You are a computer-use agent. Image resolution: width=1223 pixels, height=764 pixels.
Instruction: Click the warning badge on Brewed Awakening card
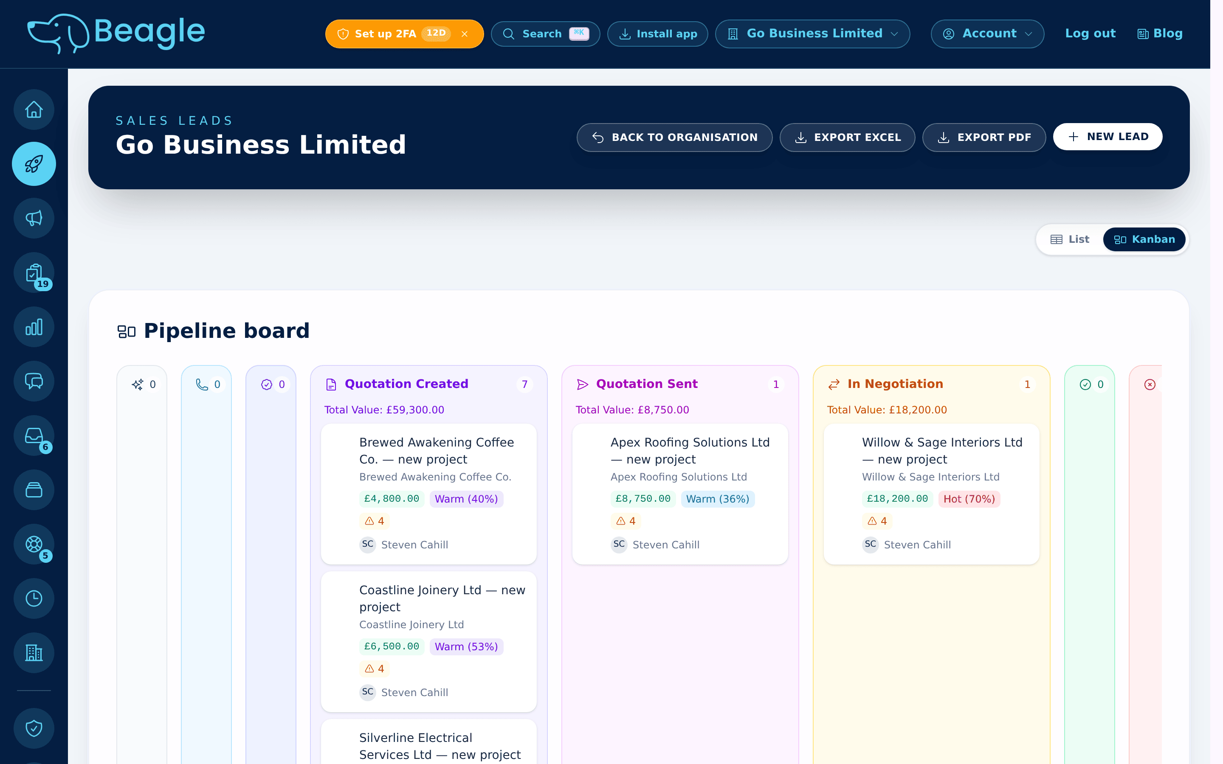(375, 521)
